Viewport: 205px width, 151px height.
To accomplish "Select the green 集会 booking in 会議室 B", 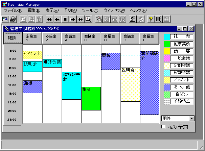I will (x=91, y=99).
